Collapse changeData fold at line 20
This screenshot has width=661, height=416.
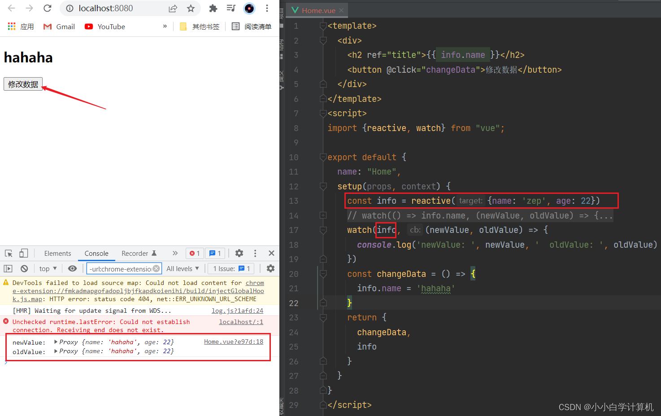tap(323, 274)
